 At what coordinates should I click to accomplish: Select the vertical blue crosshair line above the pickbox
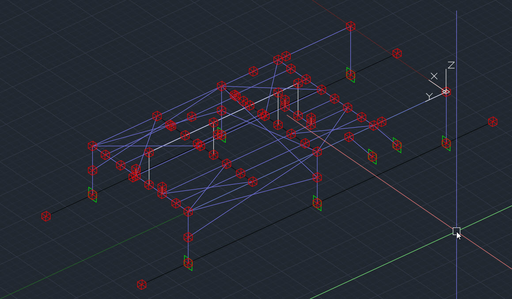[x=456, y=177]
